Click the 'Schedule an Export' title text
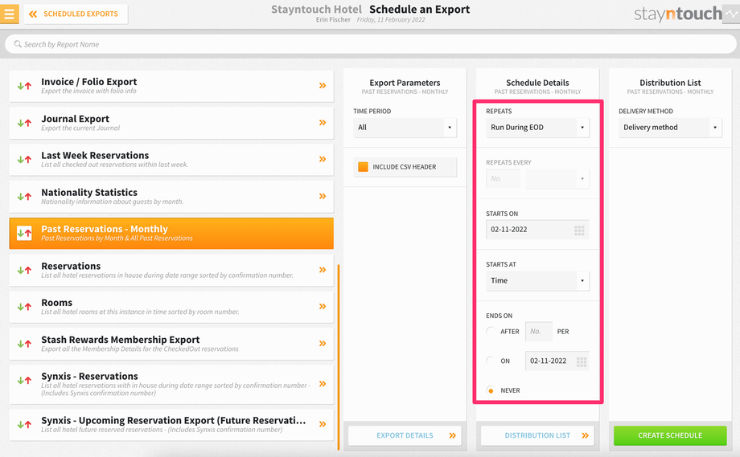The width and height of the screenshot is (740, 457). coord(420,10)
